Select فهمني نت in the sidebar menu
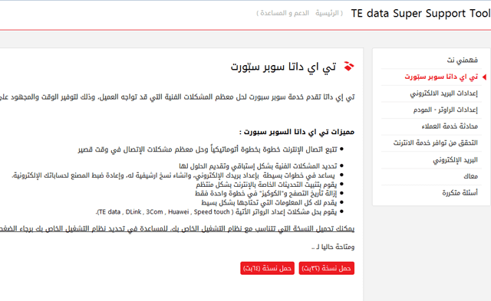Screen dimensions: 491x301 click(x=462, y=60)
